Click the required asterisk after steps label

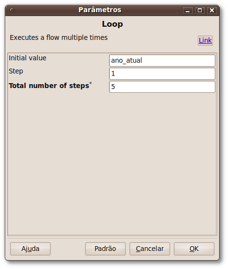click(x=91, y=83)
